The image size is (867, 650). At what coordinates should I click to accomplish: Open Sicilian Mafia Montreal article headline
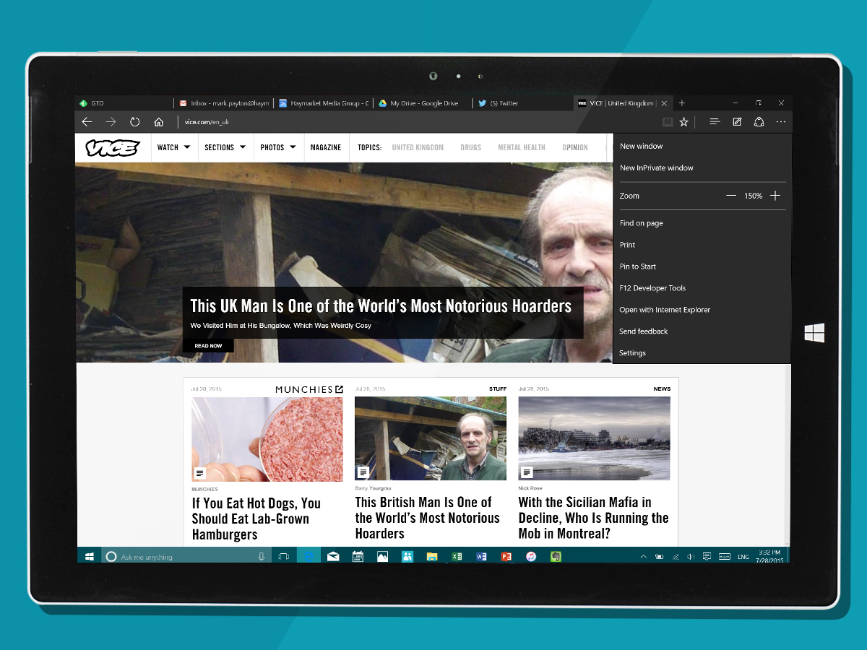click(x=594, y=518)
